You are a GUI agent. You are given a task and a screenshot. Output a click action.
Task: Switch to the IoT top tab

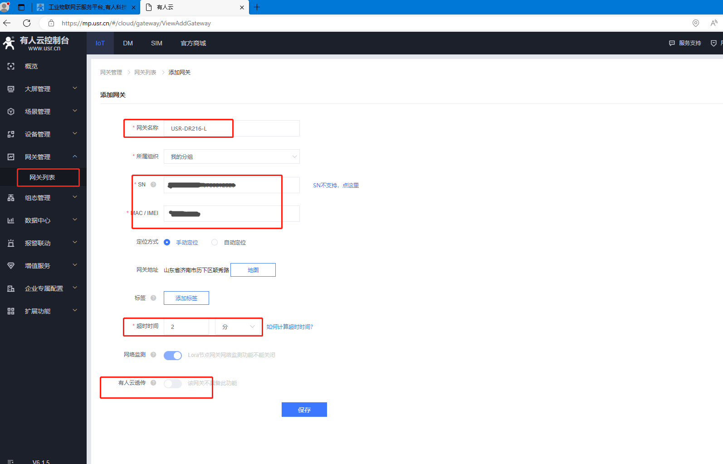coord(100,43)
